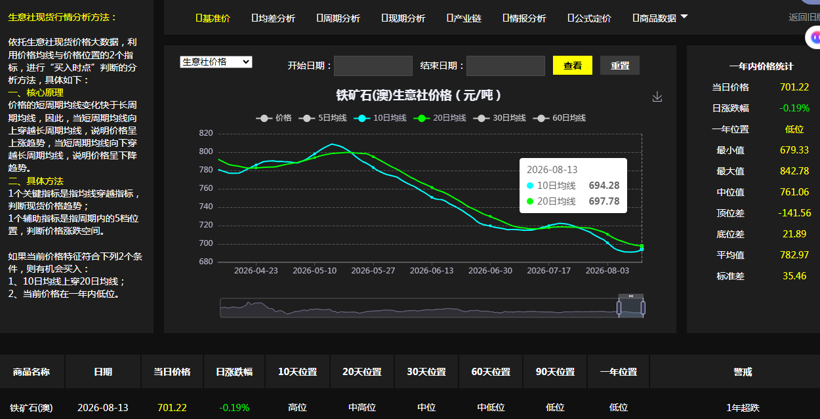Click the 2026-06-30 x-axis label
The height and width of the screenshot is (419, 820).
point(490,270)
